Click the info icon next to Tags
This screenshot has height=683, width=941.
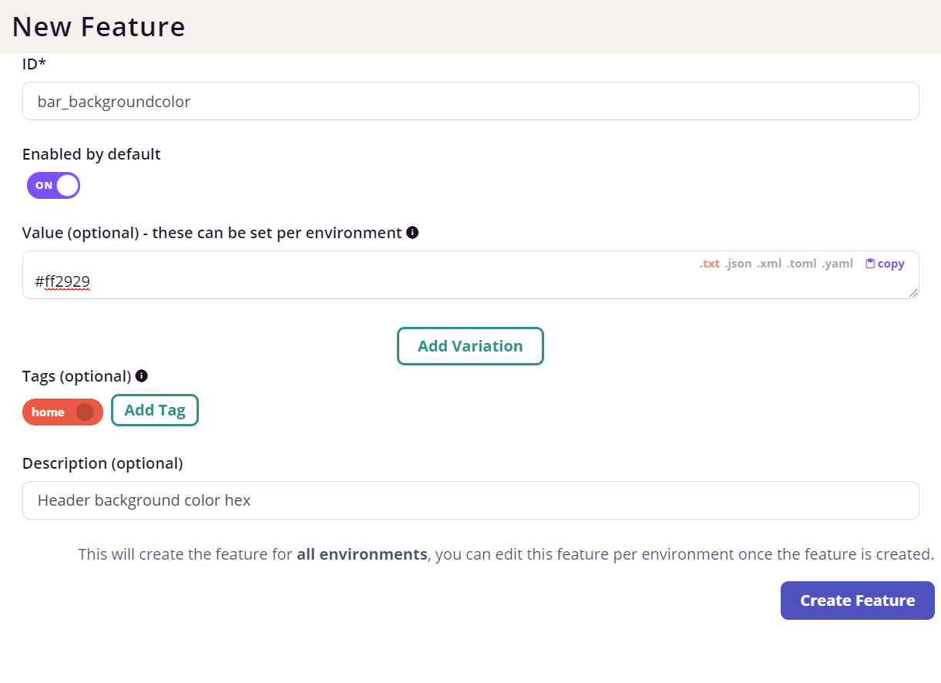click(141, 375)
